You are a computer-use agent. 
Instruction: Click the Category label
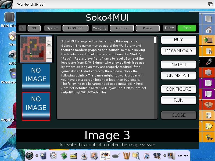(x=100, y=28)
